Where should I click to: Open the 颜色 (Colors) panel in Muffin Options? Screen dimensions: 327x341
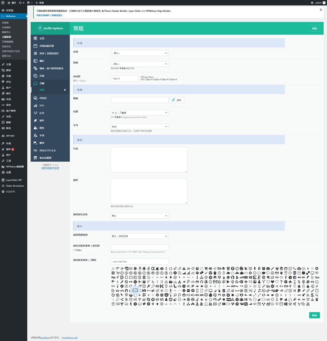point(44,128)
